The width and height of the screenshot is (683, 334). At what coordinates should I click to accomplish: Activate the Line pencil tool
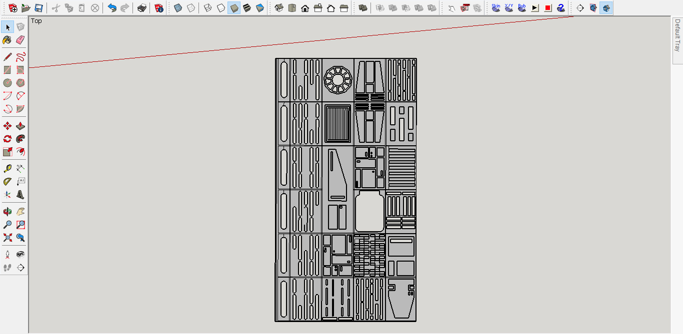coord(7,57)
